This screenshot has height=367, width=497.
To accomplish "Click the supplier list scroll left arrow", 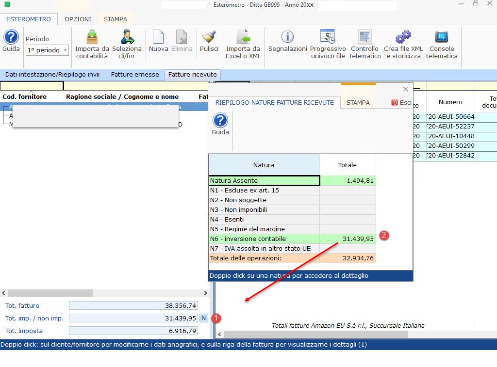I will pyautogui.click(x=3, y=293).
